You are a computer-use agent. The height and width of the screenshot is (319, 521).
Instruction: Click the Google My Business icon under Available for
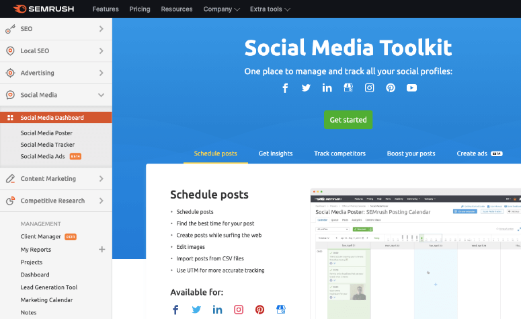pos(281,310)
